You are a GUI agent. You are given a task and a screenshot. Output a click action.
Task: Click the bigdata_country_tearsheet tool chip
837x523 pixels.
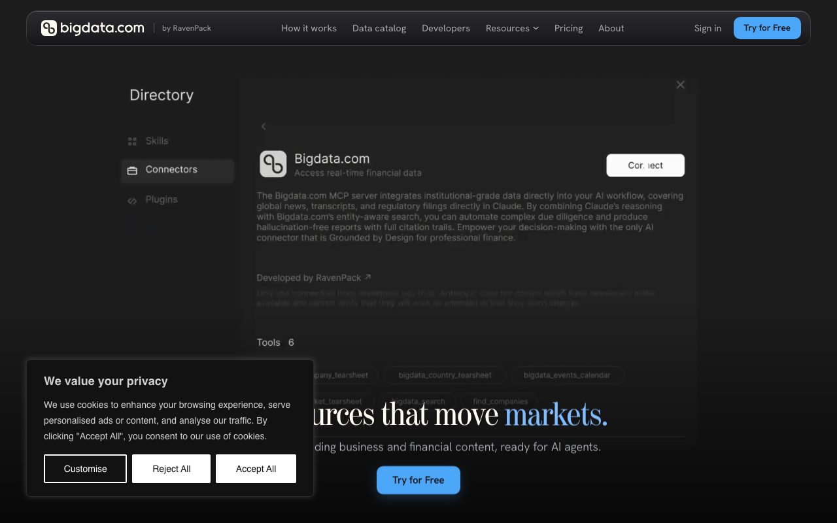pos(445,375)
